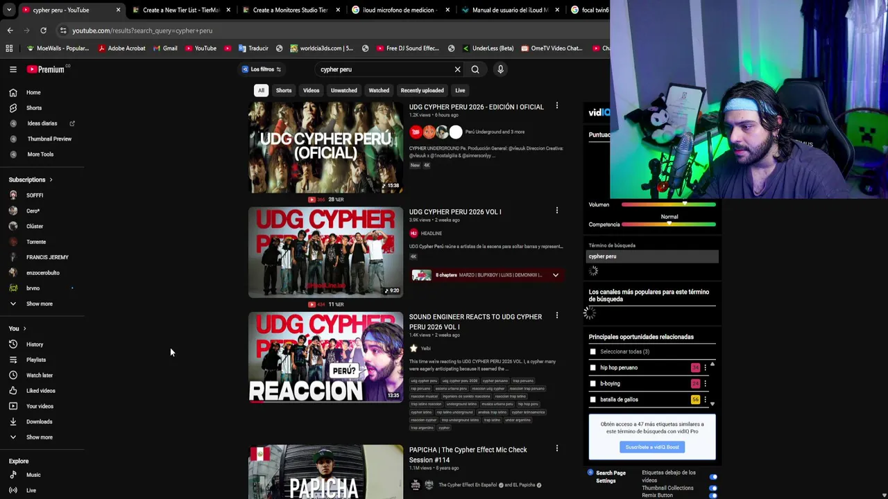Open Liked videos in the sidebar
The image size is (888, 499).
pyautogui.click(x=42, y=391)
